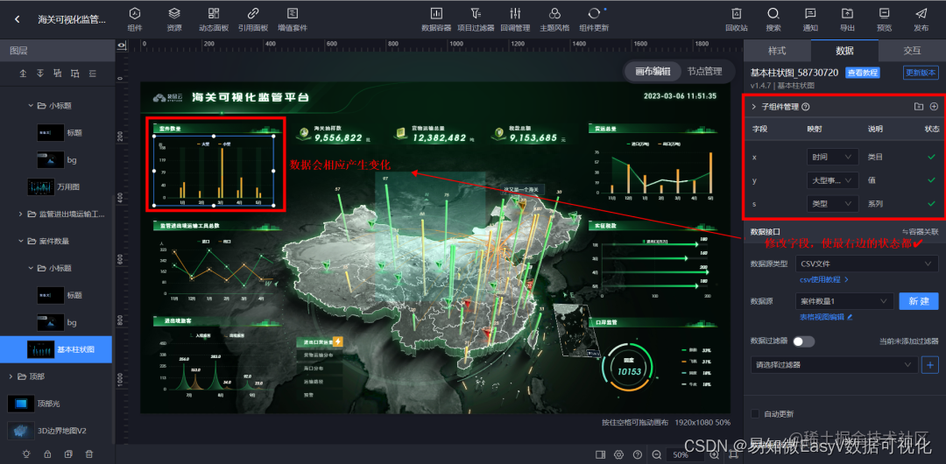The image size is (946, 464).
Task: Click the 预览 preview icon
Action: [884, 19]
